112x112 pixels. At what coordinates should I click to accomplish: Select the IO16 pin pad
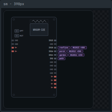click(x=55, y=51)
